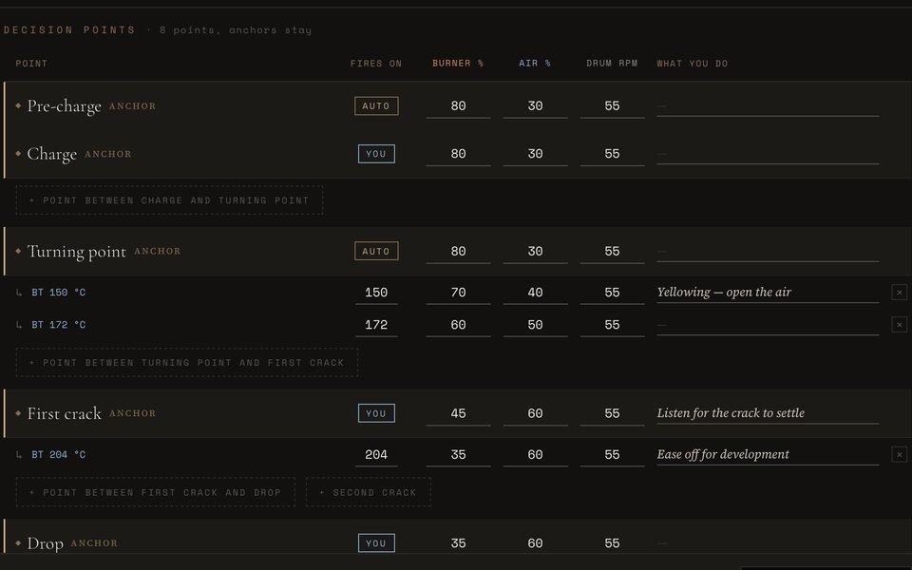Click the 'First crack' anchor name
Screen dimensions: 912x570
tap(64, 413)
